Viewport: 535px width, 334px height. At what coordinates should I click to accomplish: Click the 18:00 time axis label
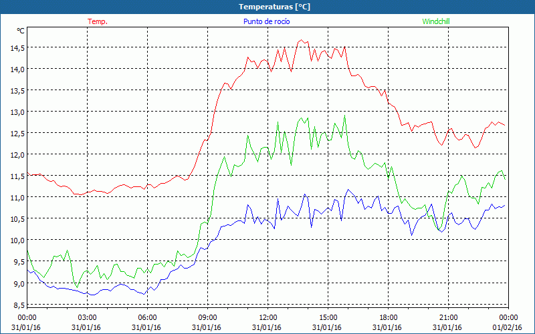point(389,318)
